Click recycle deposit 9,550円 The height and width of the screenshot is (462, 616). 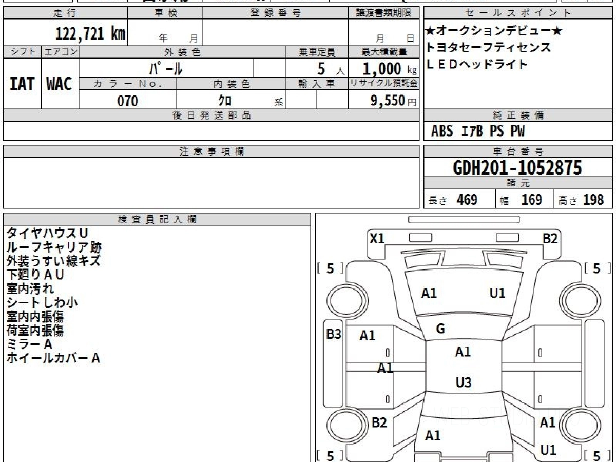394,101
